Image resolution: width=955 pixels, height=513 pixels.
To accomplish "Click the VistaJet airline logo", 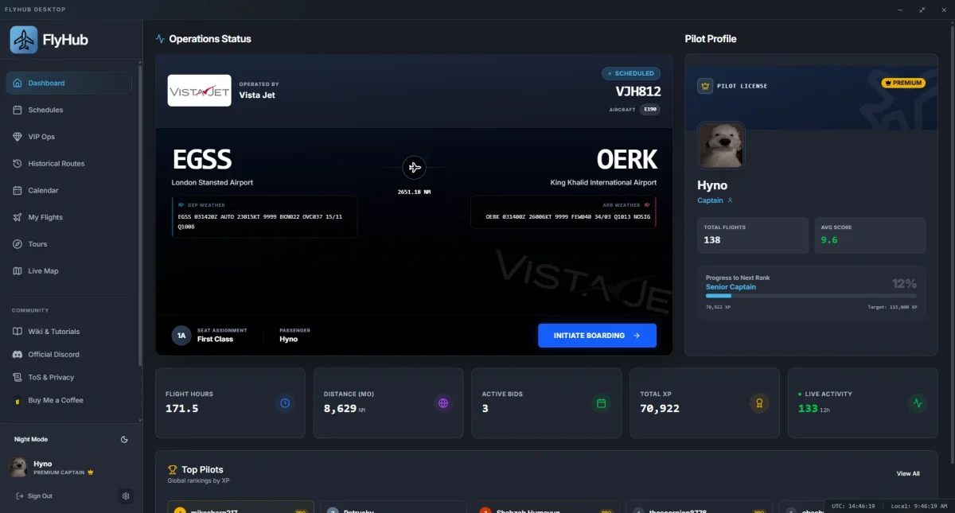I will click(200, 91).
